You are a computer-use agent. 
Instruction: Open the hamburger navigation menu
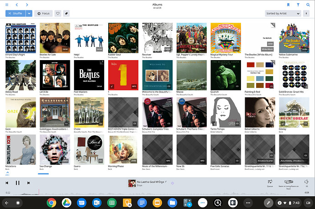click(x=7, y=5)
